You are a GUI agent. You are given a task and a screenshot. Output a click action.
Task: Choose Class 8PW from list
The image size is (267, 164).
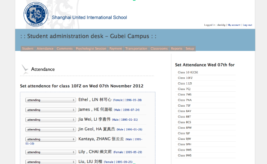(185, 128)
